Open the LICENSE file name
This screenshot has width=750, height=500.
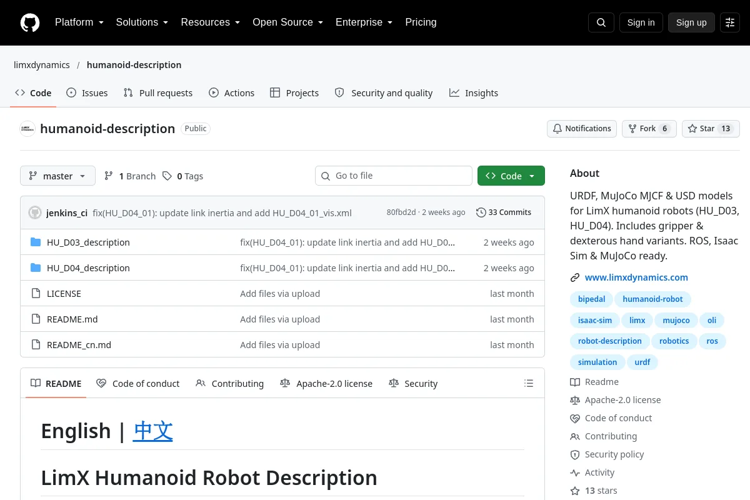pos(64,294)
